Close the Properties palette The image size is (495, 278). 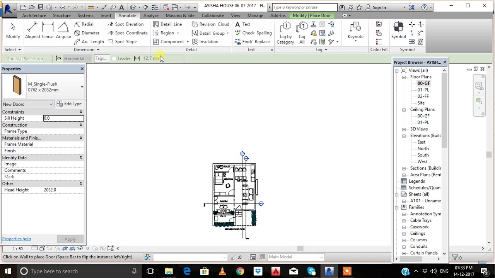coord(82,69)
